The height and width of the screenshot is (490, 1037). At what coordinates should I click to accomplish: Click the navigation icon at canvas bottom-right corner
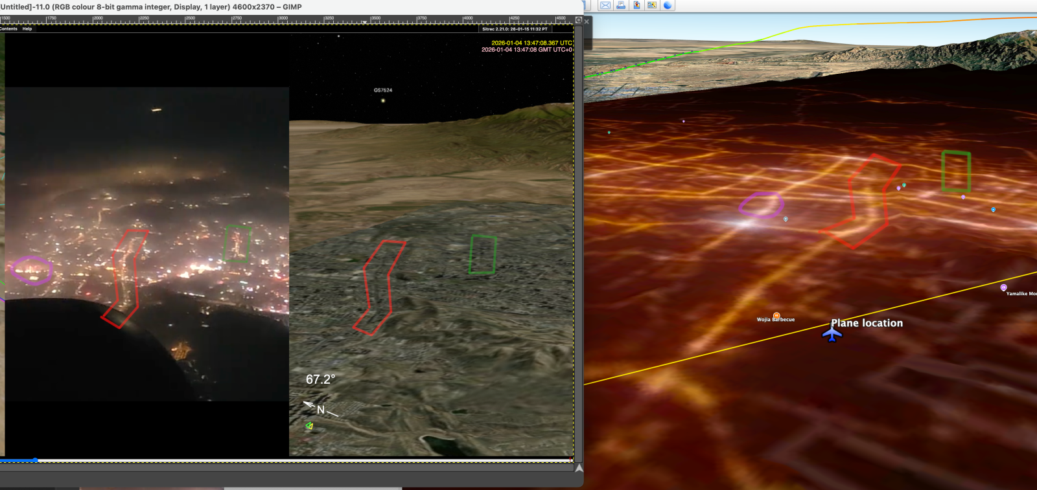pos(579,467)
